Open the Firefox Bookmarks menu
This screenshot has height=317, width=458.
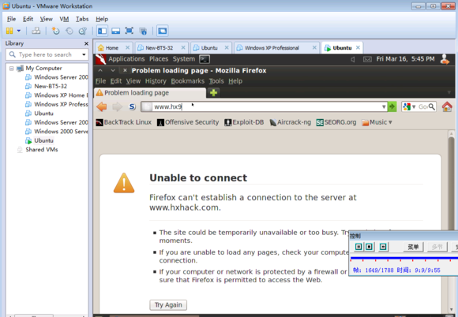(187, 81)
